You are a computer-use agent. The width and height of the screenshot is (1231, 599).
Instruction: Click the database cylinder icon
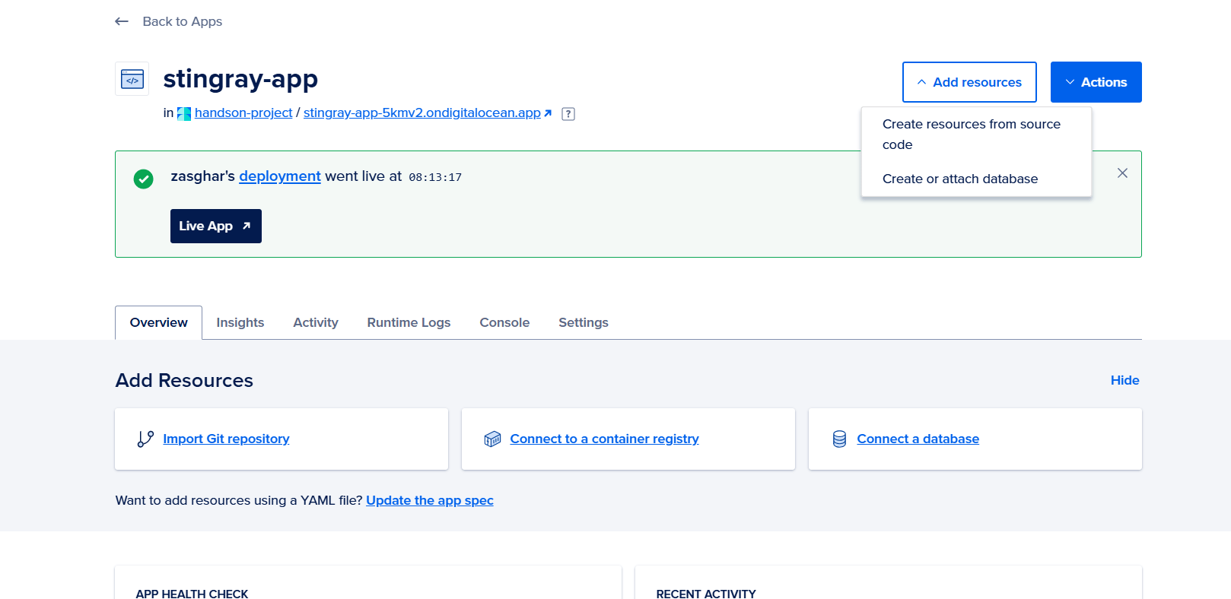839,439
